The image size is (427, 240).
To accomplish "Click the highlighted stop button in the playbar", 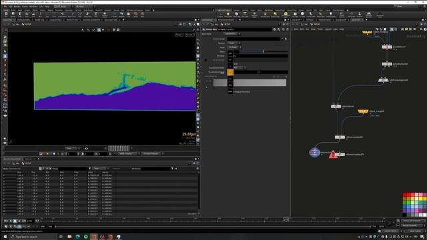I will pyautogui.click(x=15, y=221).
